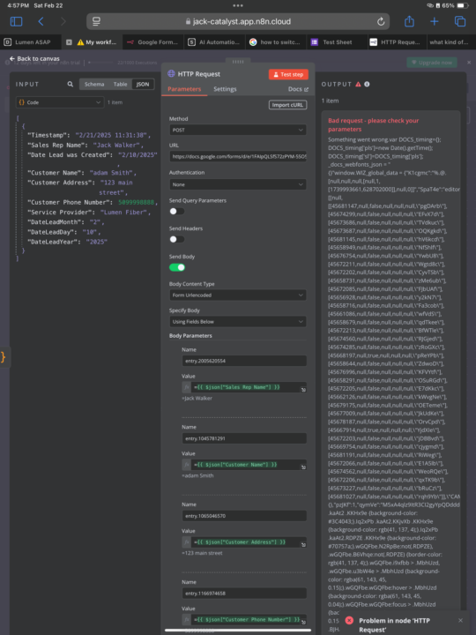This screenshot has width=476, height=635.
Task: Turn off the Send Body switch
Action: pyautogui.click(x=177, y=267)
